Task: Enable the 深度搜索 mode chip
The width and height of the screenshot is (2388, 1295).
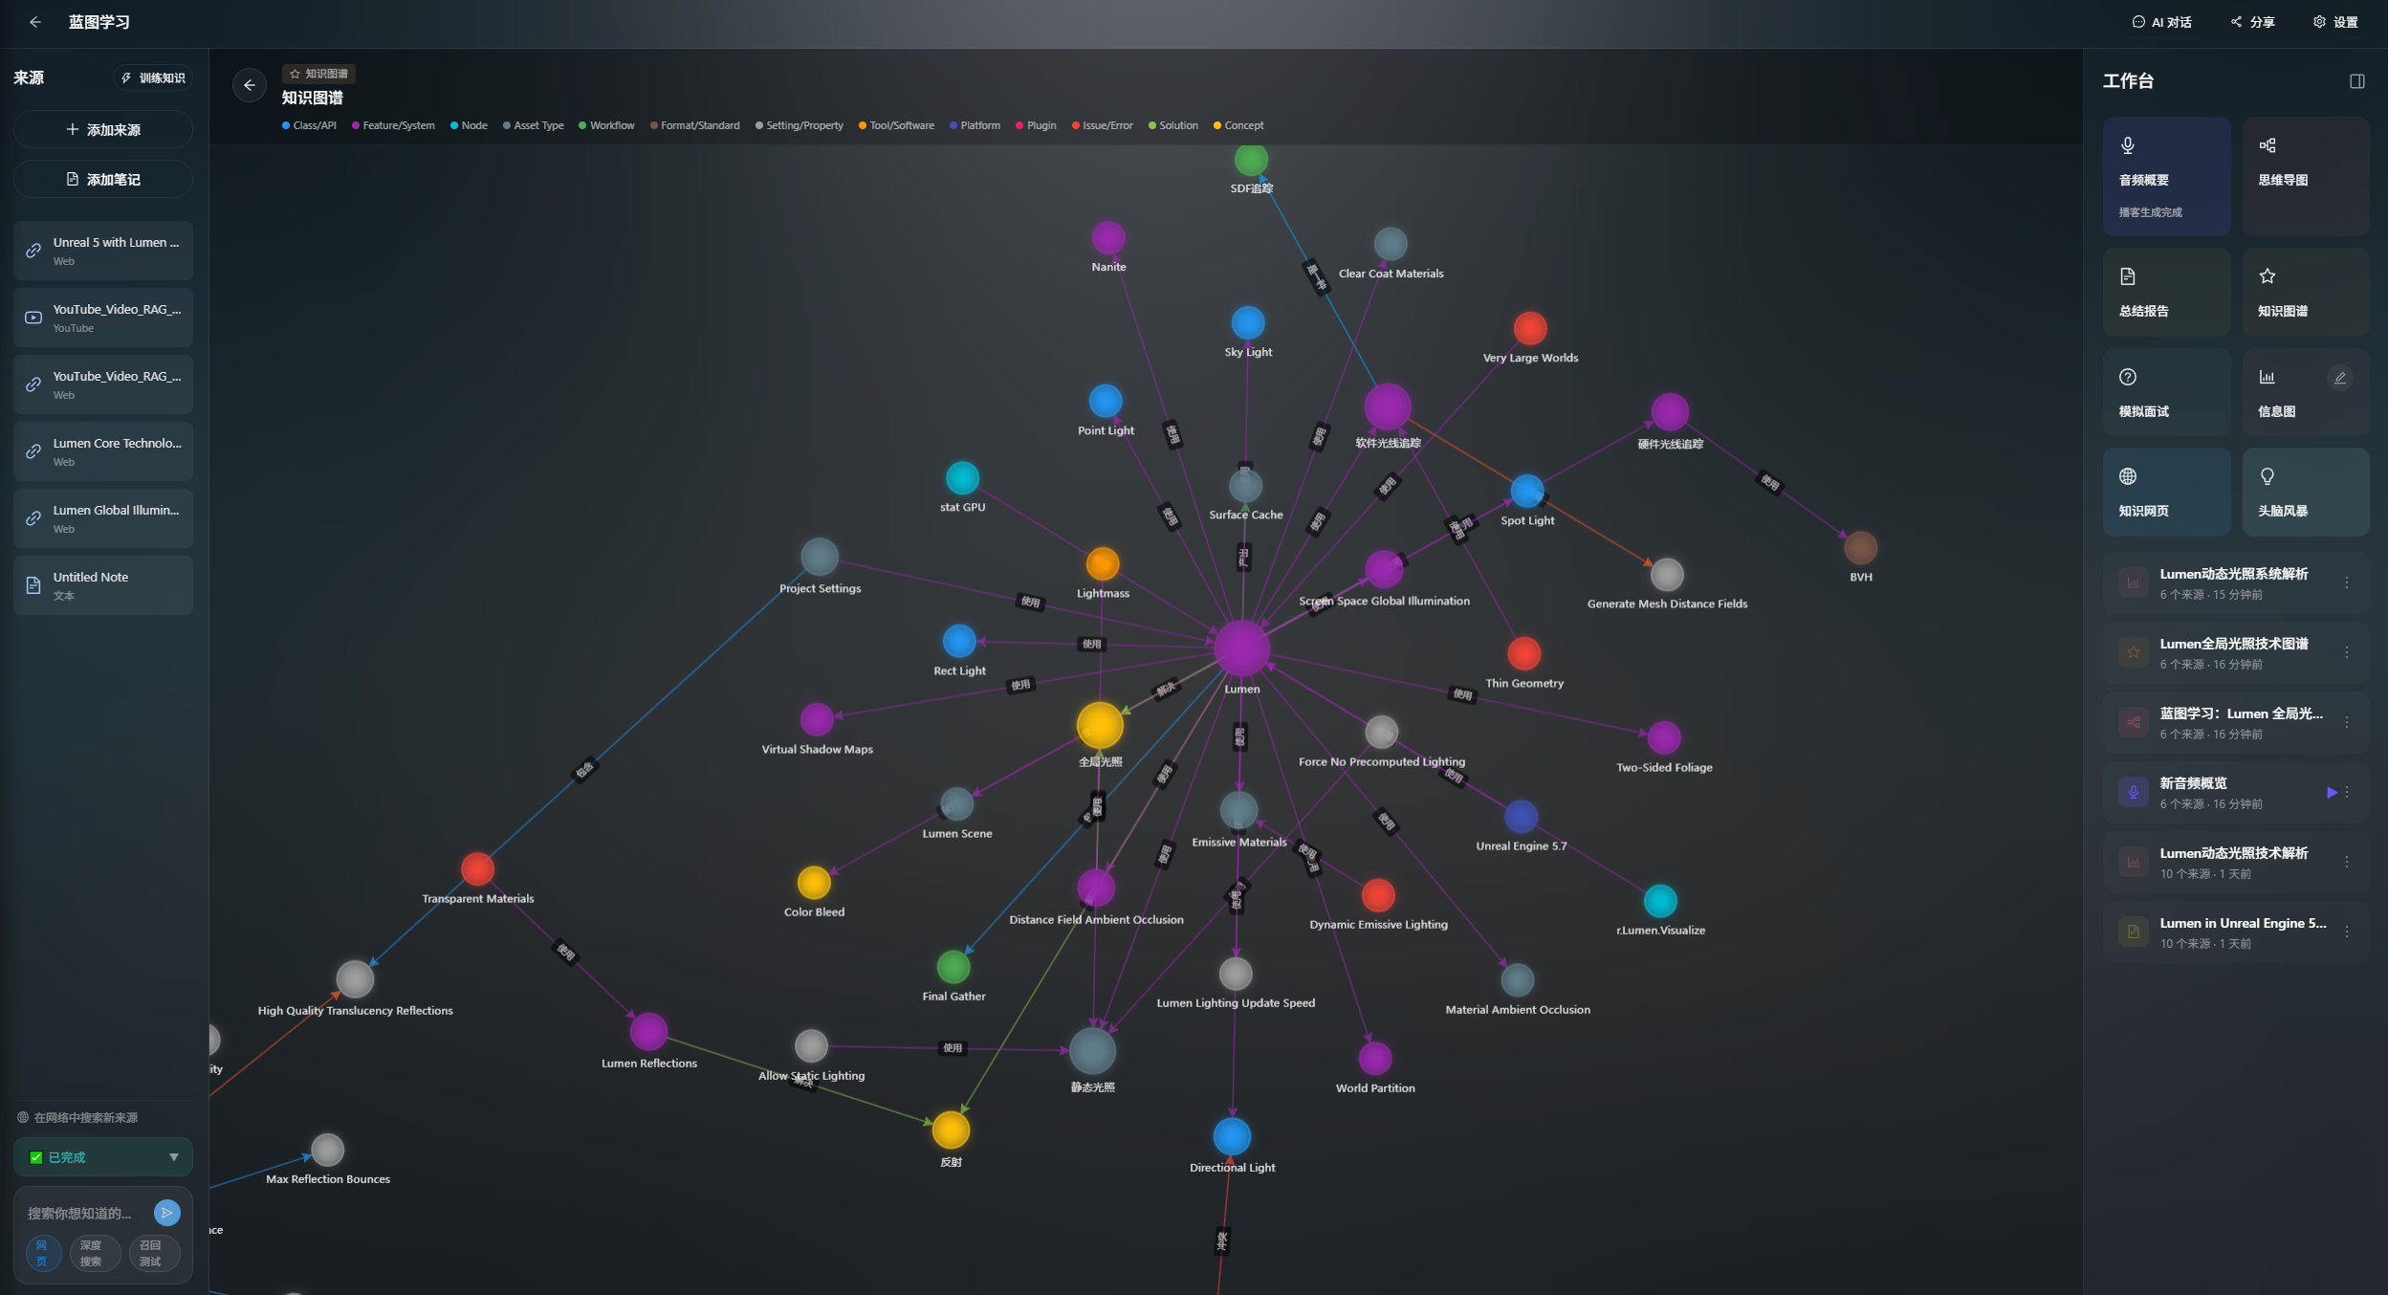Action: point(92,1252)
